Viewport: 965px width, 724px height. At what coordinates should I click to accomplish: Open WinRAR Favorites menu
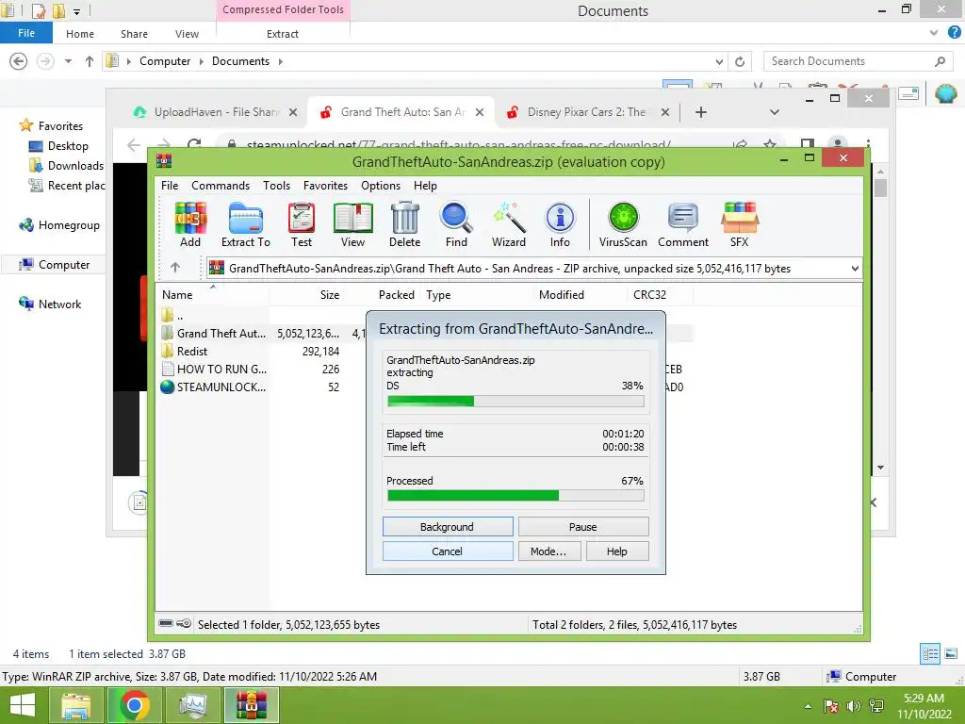pos(325,186)
